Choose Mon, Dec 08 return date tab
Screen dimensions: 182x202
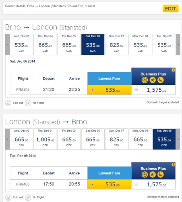tap(140, 139)
